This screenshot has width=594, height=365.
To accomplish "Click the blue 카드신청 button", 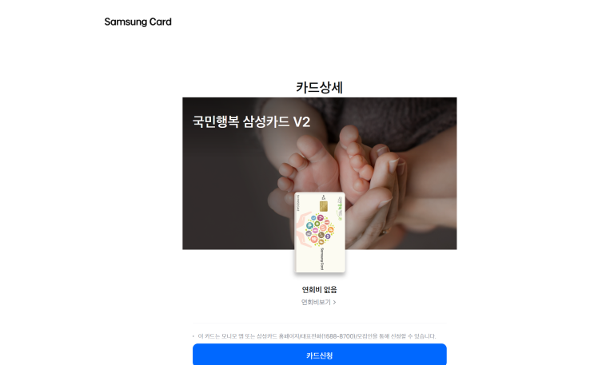I will (x=319, y=355).
